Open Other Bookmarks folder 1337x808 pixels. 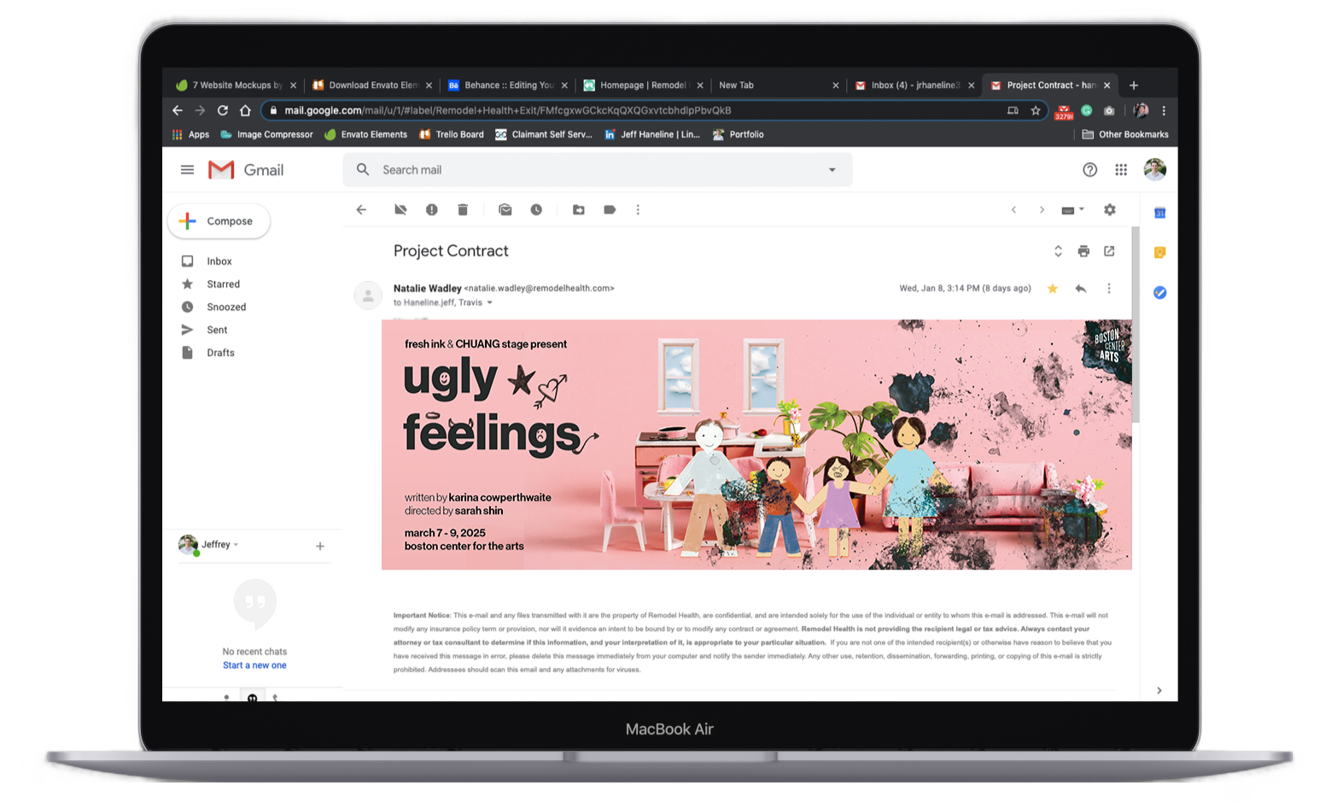point(1125,134)
